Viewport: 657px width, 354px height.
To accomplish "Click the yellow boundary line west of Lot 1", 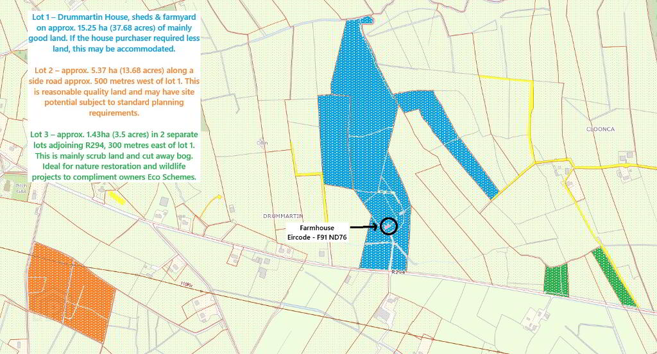I will pos(307,173).
